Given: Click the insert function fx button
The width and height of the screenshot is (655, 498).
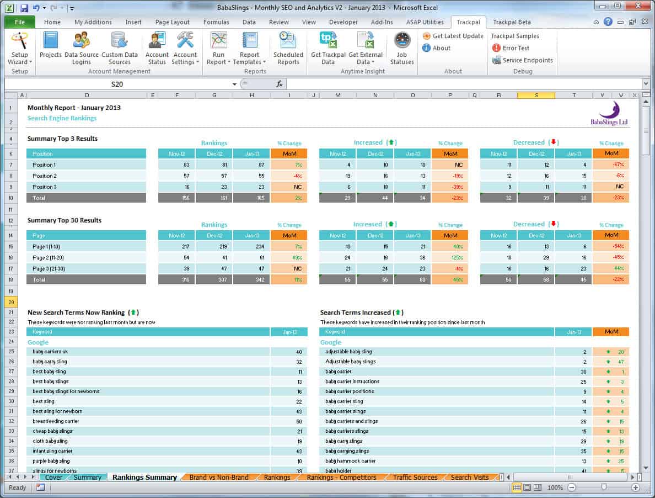Looking at the screenshot, I should (x=280, y=84).
